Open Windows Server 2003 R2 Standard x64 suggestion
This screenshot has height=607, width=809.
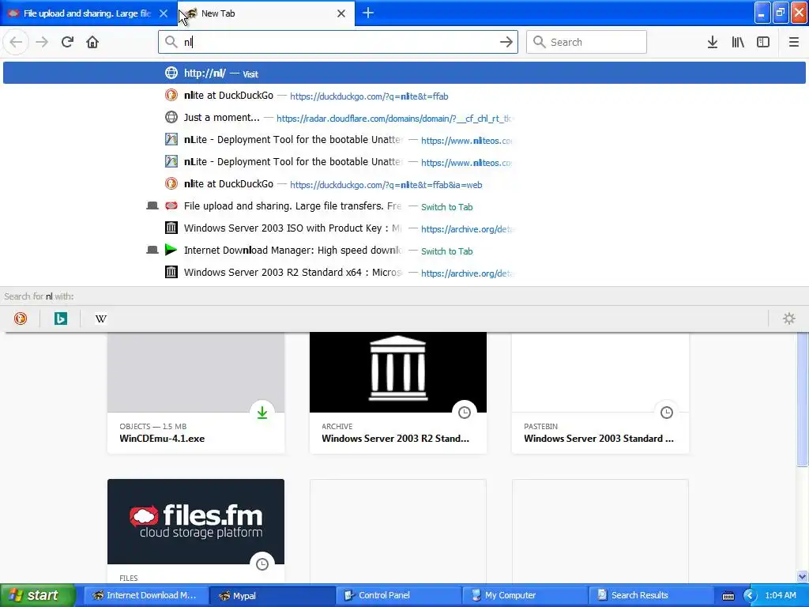click(x=404, y=273)
